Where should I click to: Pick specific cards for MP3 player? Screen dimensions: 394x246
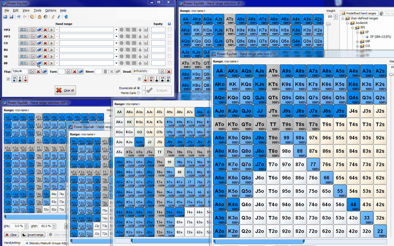click(33, 36)
